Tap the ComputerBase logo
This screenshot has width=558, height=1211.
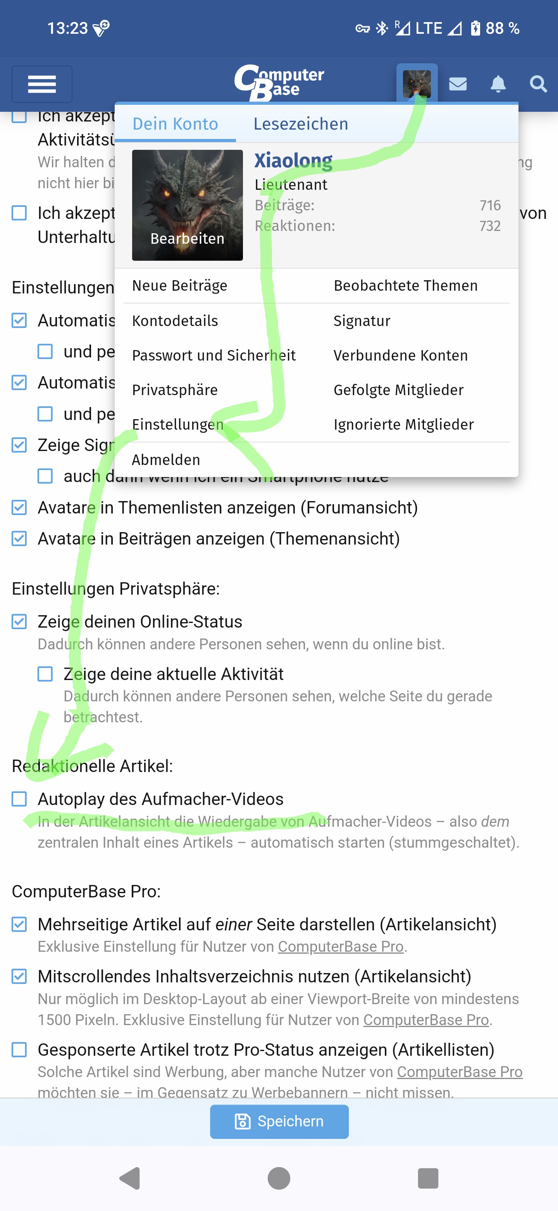point(279,83)
